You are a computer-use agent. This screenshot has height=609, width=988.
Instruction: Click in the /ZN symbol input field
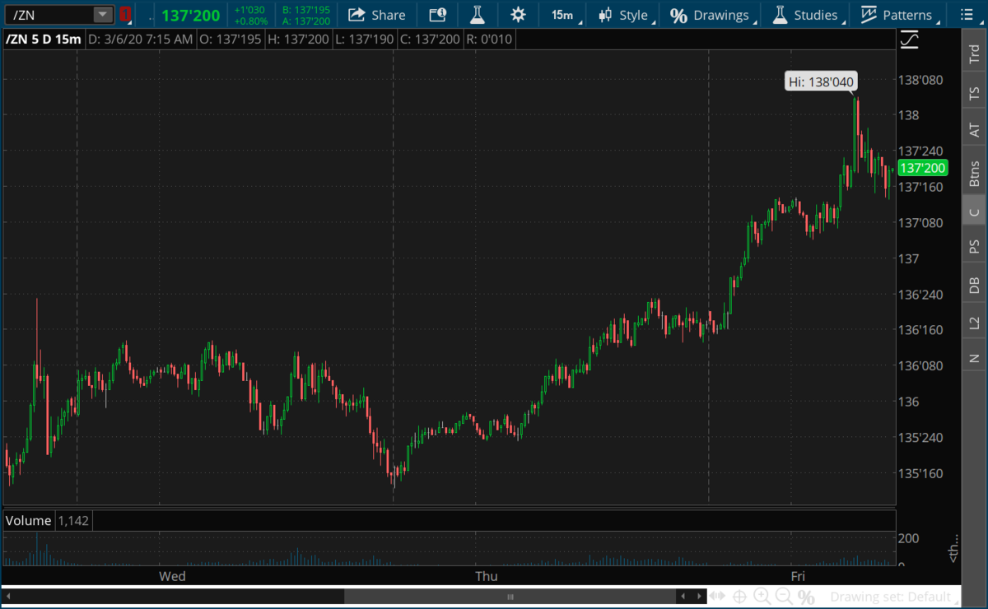coord(48,15)
